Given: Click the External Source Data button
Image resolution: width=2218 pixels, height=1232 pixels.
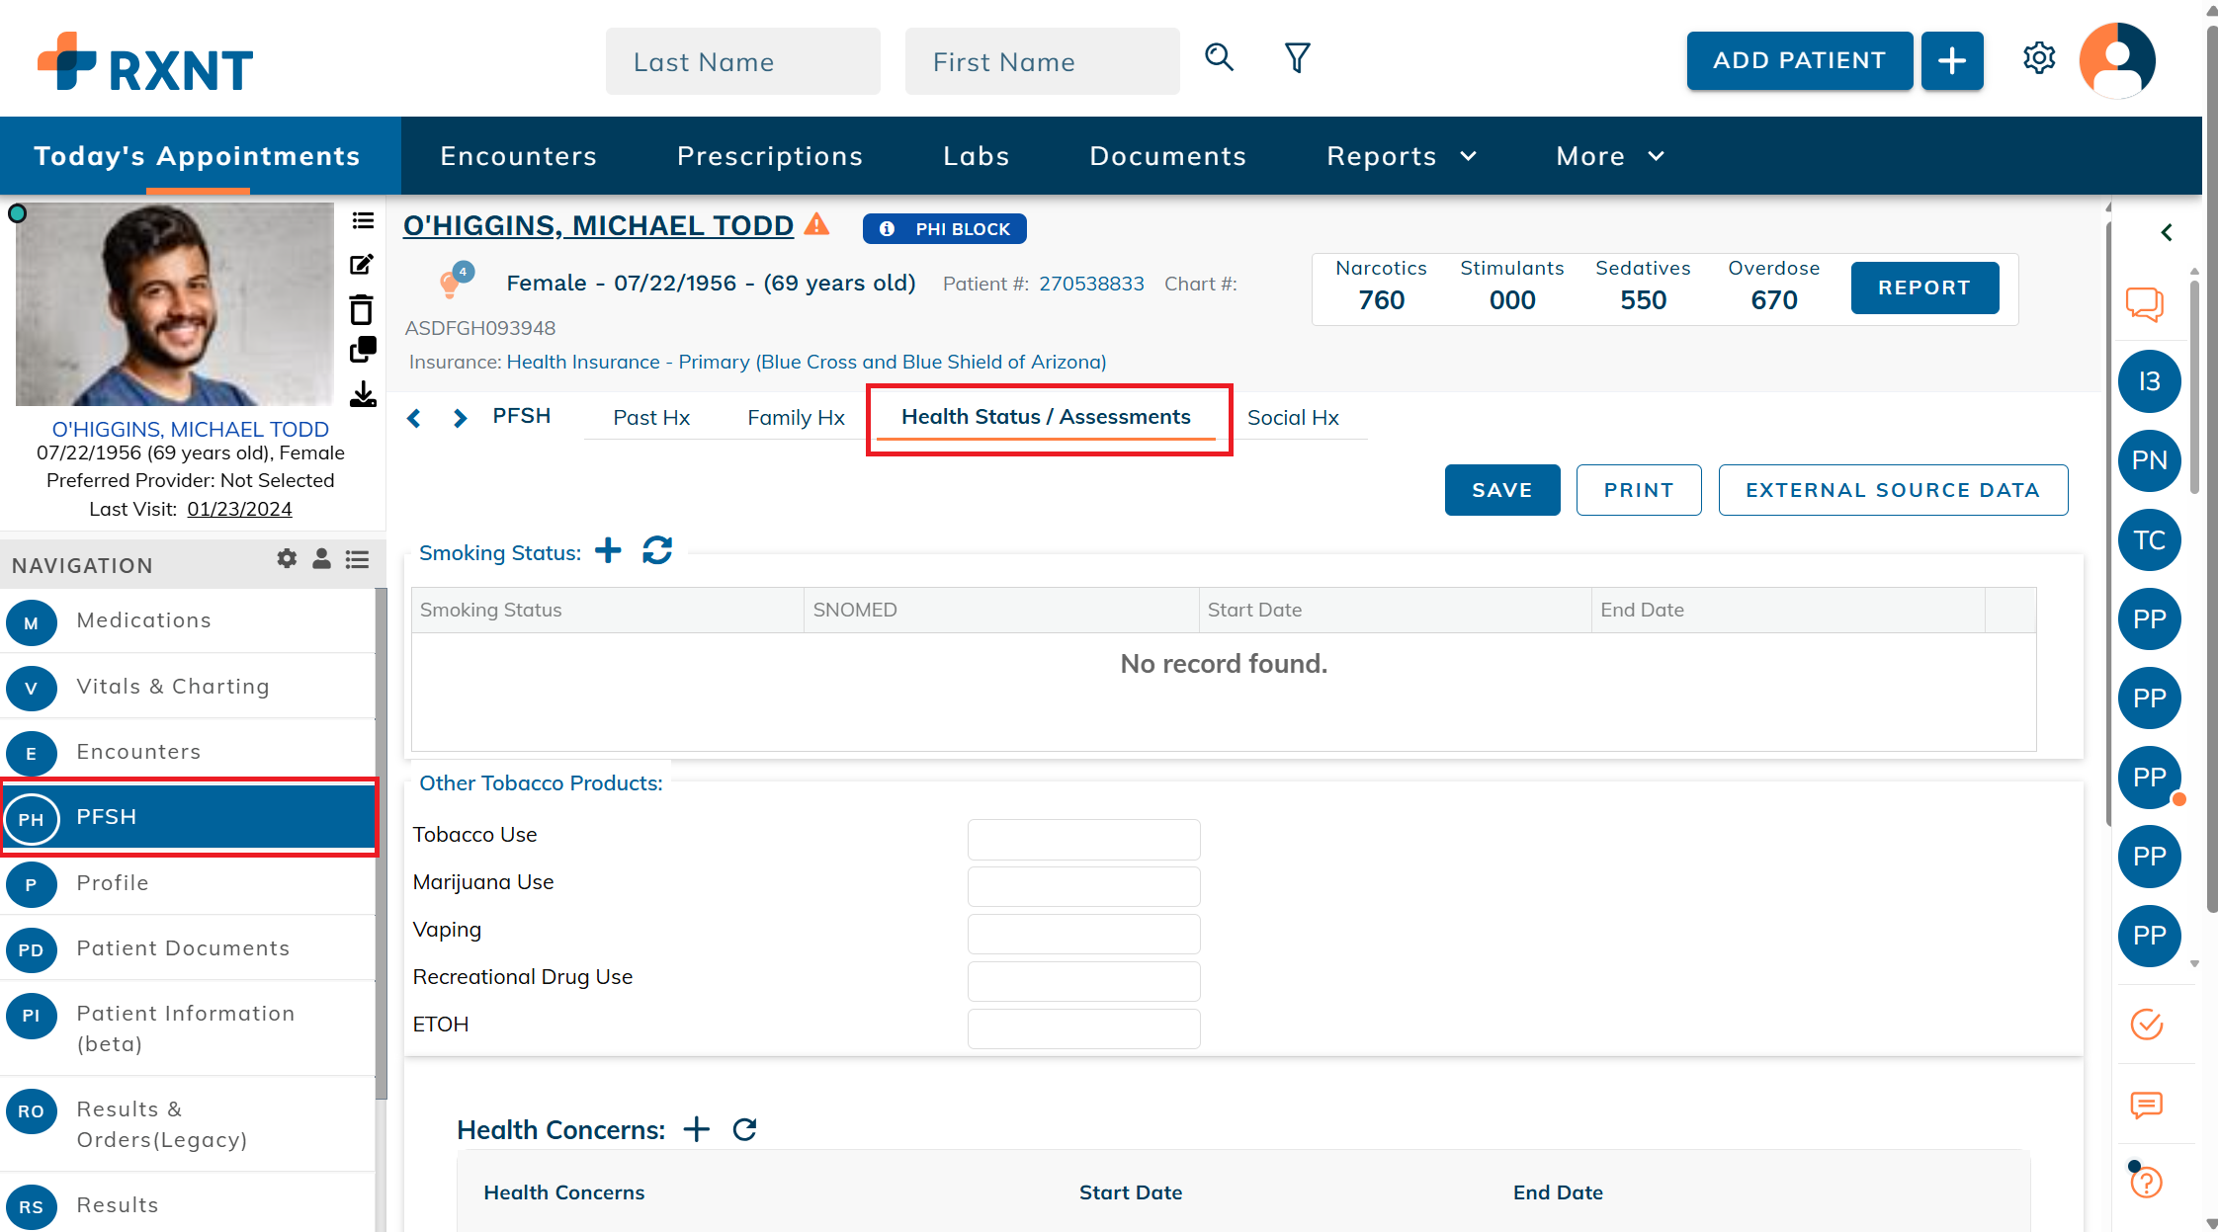Looking at the screenshot, I should click(x=1892, y=490).
